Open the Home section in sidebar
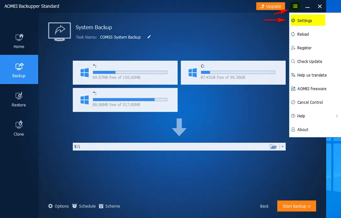This screenshot has width=341, height=218. pos(19,41)
